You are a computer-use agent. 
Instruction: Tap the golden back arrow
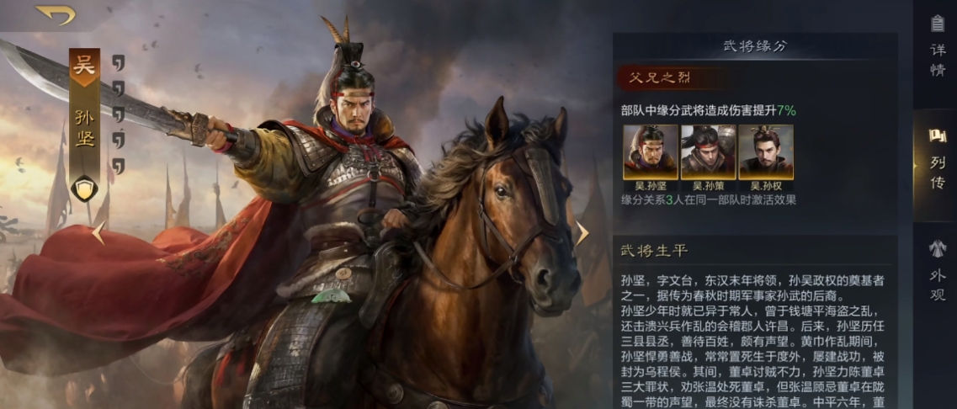coord(56,14)
